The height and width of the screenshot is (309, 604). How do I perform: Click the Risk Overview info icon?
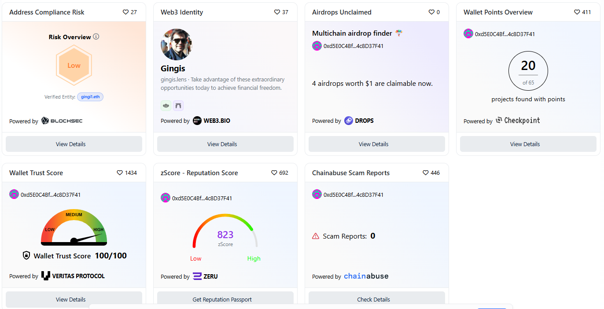click(x=96, y=37)
